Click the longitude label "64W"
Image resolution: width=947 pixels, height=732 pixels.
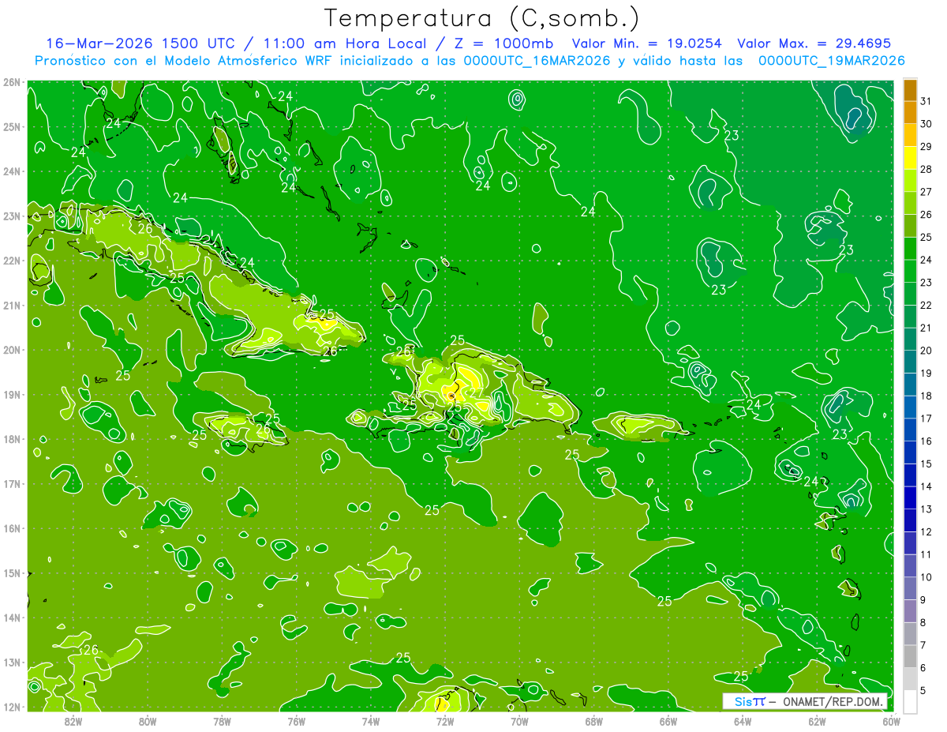click(x=743, y=721)
